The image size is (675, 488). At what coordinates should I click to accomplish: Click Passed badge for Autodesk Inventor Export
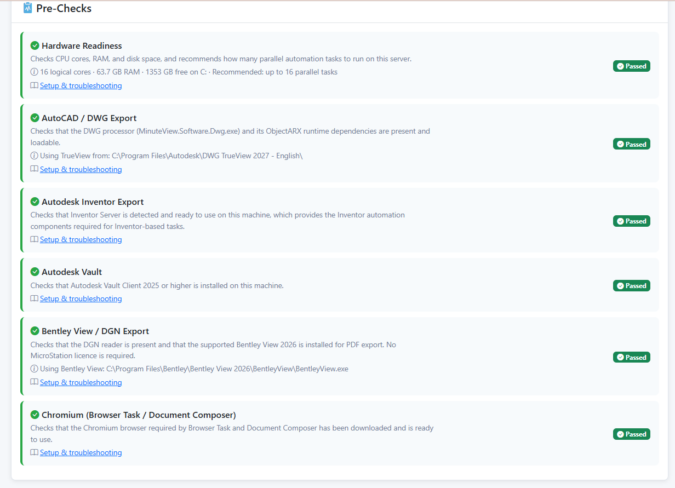[632, 221]
